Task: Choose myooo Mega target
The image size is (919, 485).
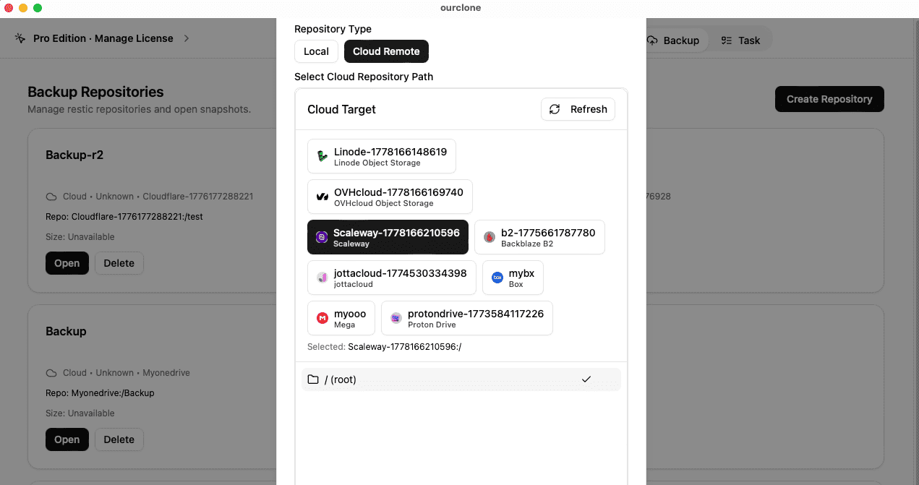Action: (341, 318)
